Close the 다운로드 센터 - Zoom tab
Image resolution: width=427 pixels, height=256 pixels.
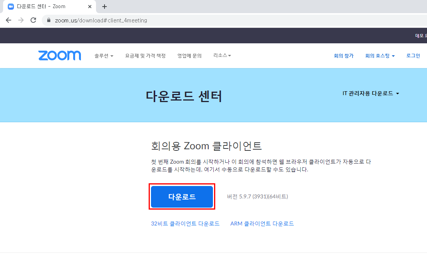(x=89, y=7)
